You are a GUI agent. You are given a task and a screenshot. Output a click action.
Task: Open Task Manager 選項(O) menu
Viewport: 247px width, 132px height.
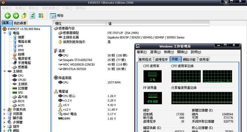pyautogui.click(x=155, y=52)
